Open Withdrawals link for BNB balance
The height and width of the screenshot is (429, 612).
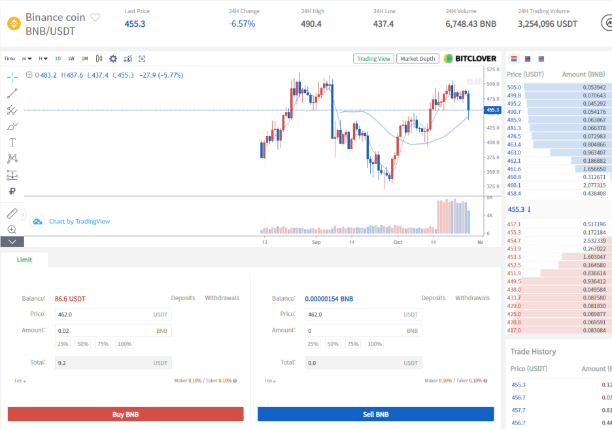tap(472, 298)
